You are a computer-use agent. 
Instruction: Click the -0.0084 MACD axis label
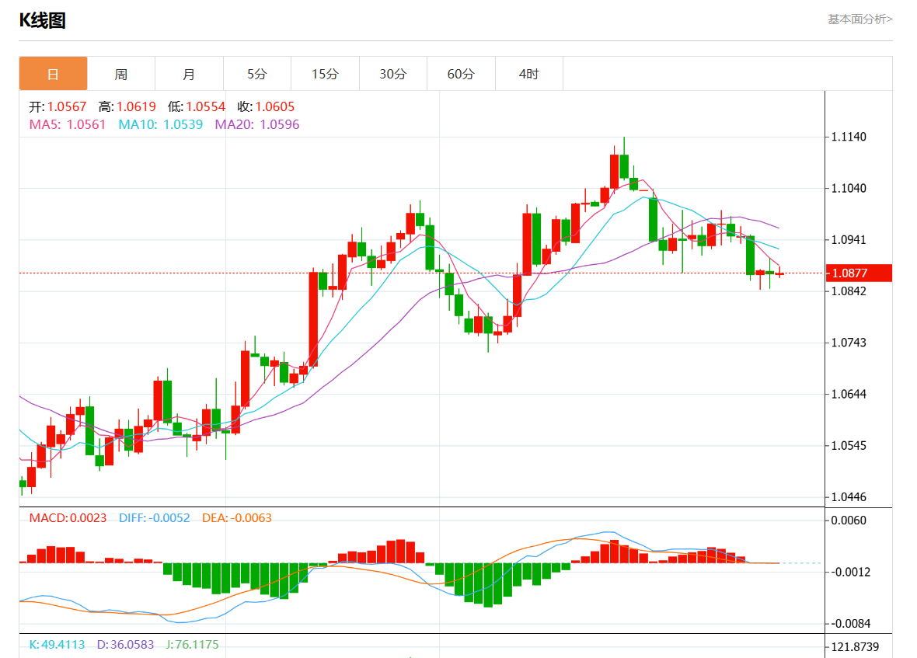pyautogui.click(x=851, y=624)
